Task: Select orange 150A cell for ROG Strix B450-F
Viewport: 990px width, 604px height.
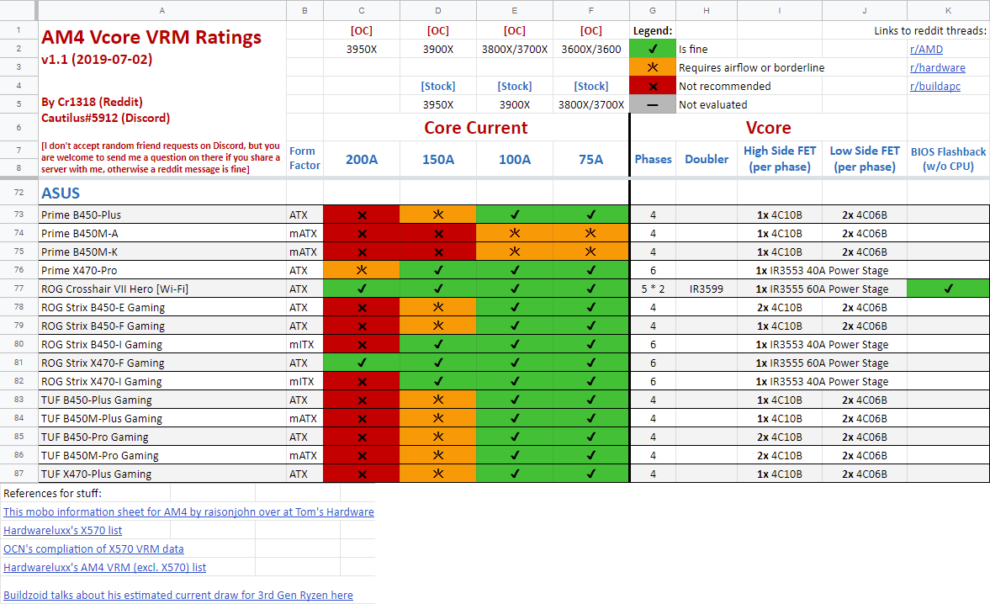Action: coord(438,326)
